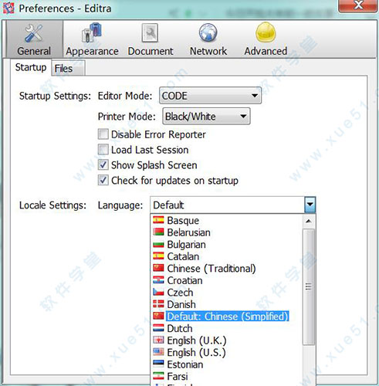The height and width of the screenshot is (386, 379).
Task: Select English (U.S.) language
Action: [196, 352]
